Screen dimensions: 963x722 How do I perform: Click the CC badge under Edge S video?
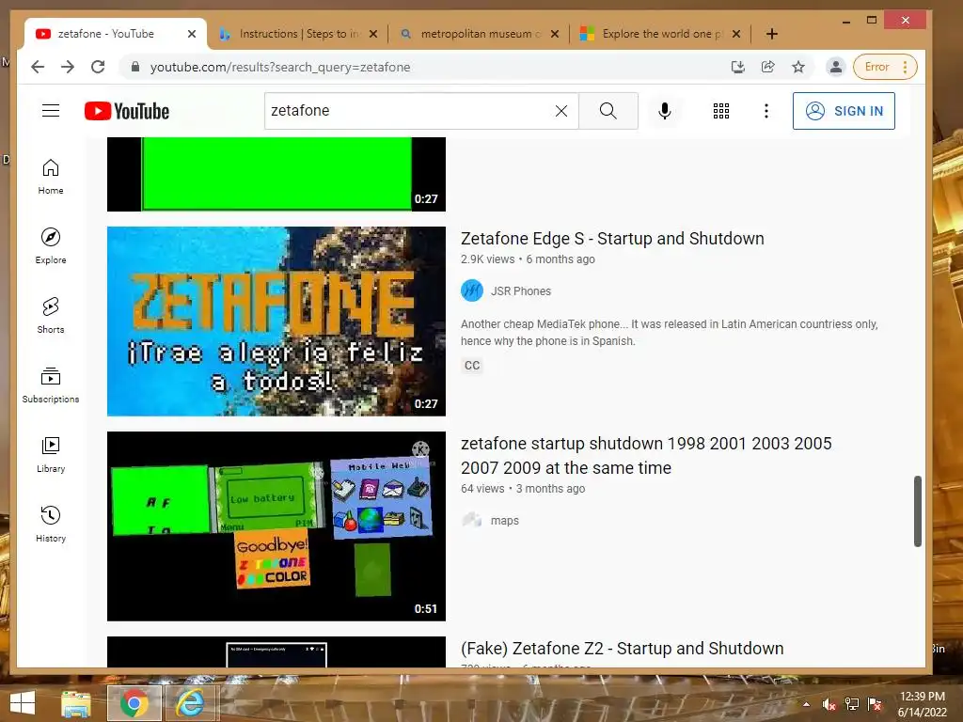tap(472, 366)
